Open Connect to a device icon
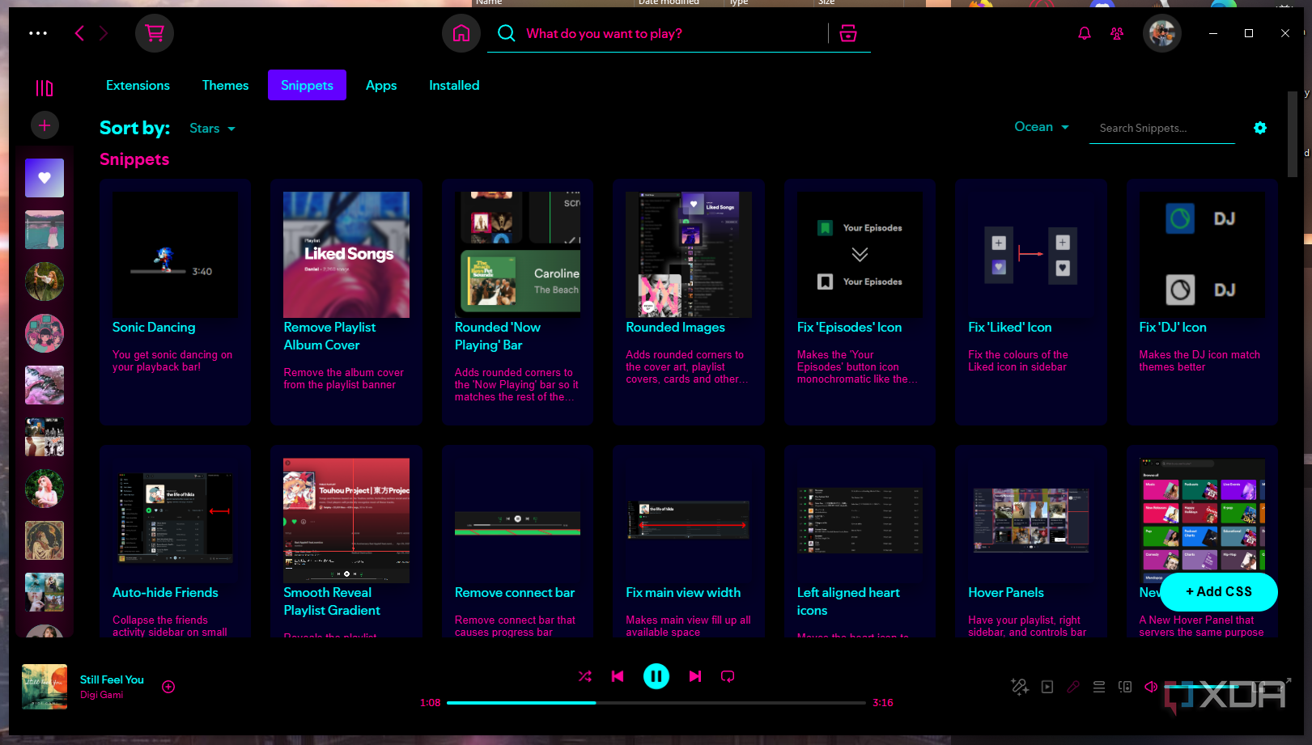 point(1125,687)
